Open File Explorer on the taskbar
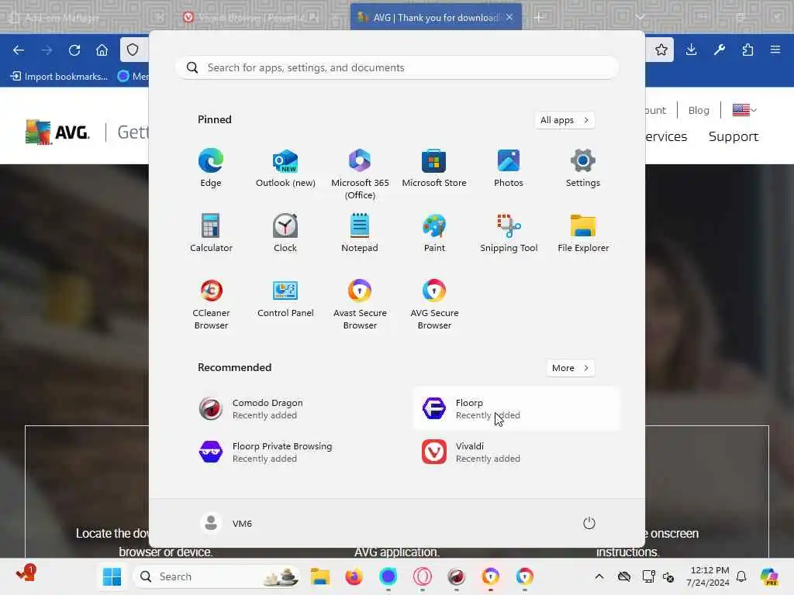Screen dimensions: 794x595 (x=320, y=576)
